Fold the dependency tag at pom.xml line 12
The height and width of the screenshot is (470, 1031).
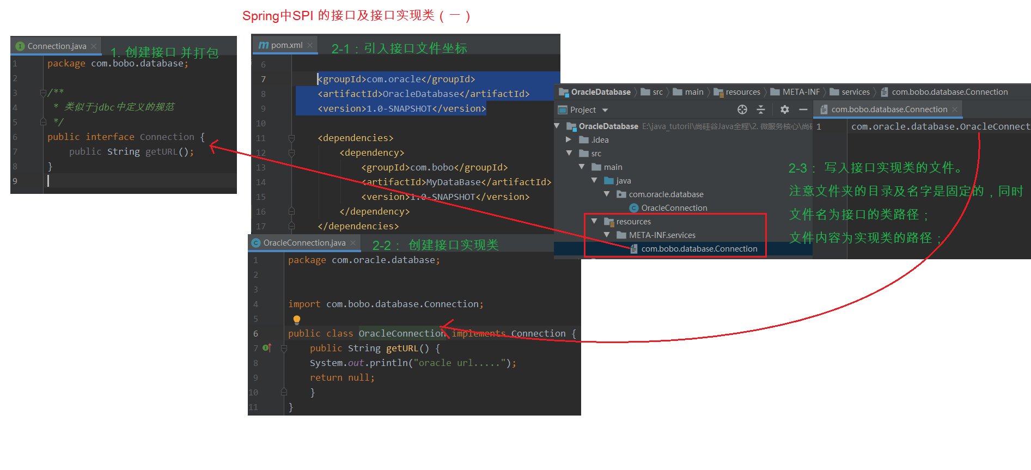(x=291, y=153)
